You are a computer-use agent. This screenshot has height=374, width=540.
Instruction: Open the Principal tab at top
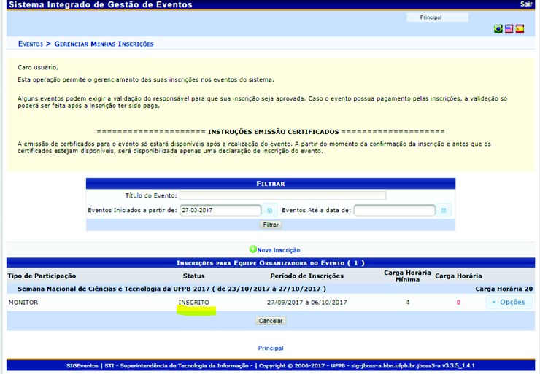[x=431, y=17]
